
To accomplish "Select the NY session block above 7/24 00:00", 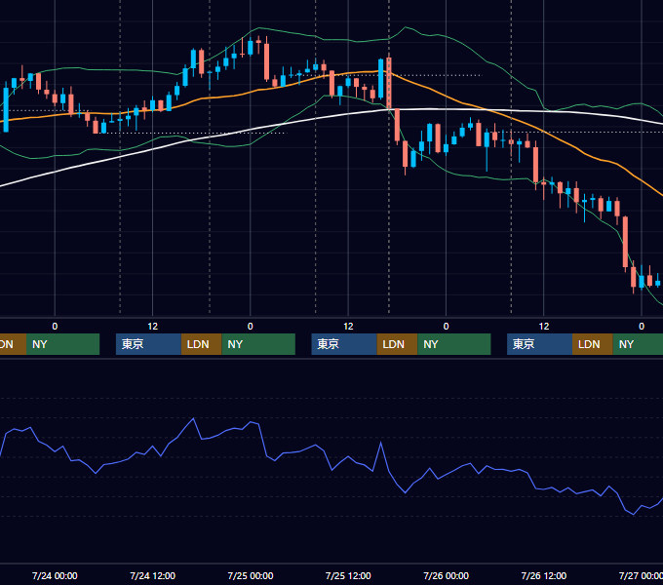I will pyautogui.click(x=62, y=344).
